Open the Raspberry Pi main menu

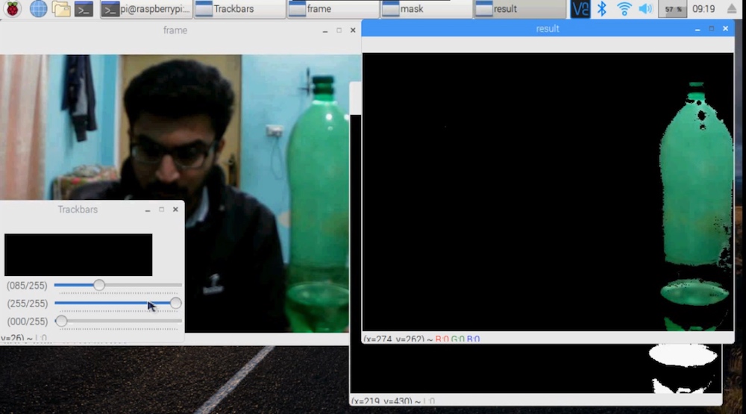(13, 8)
